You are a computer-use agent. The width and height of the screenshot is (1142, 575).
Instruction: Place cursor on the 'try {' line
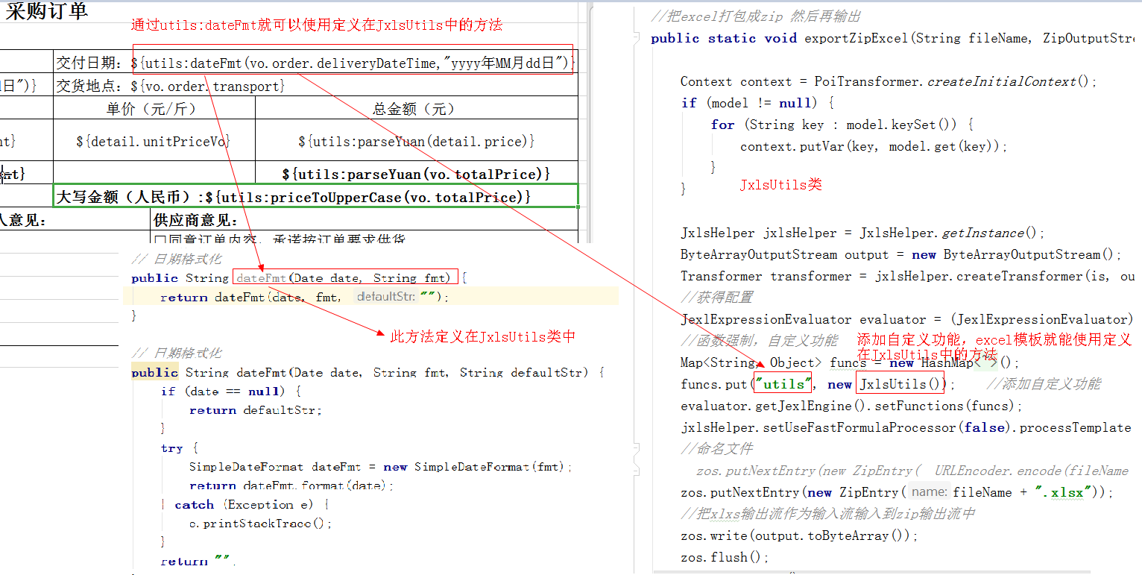(180, 448)
